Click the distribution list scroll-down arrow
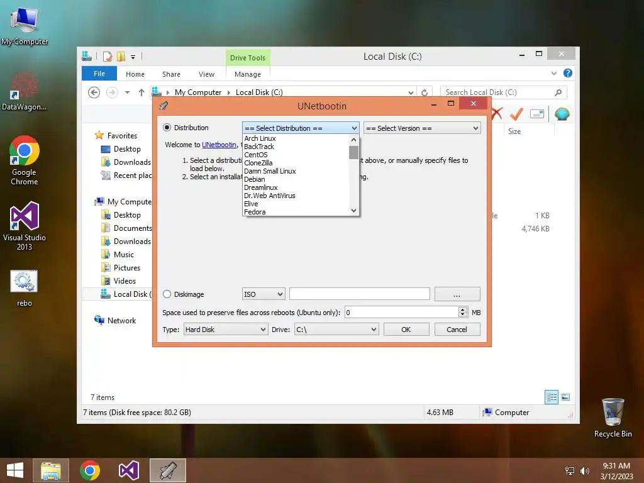This screenshot has width=644, height=483. point(353,211)
